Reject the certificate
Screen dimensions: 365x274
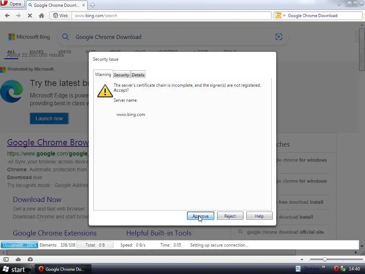pos(230,216)
